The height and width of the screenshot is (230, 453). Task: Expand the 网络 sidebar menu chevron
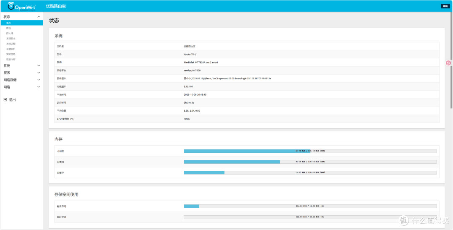click(x=39, y=87)
